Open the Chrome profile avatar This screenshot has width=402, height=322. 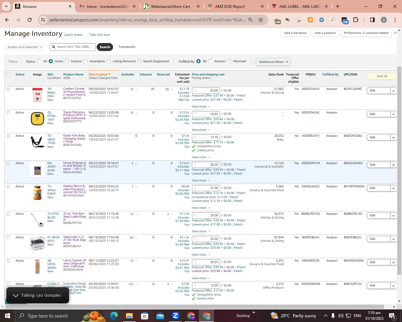click(x=384, y=20)
